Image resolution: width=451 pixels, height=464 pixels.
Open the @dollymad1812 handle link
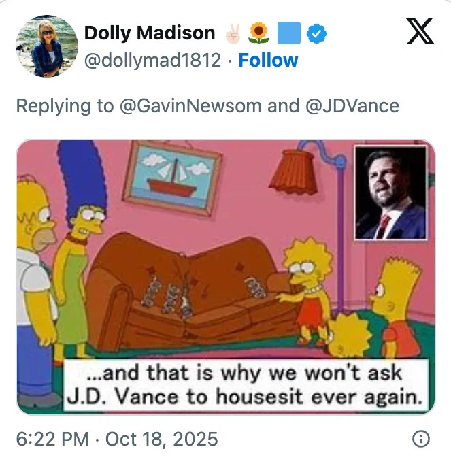click(x=152, y=61)
